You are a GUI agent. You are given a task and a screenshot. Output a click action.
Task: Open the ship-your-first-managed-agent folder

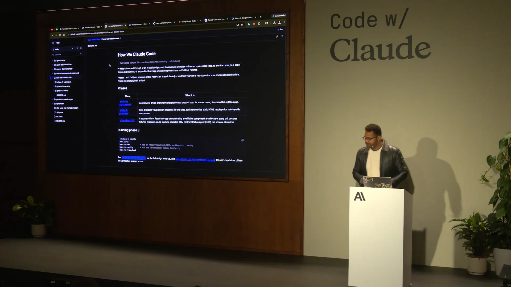[x=67, y=108]
